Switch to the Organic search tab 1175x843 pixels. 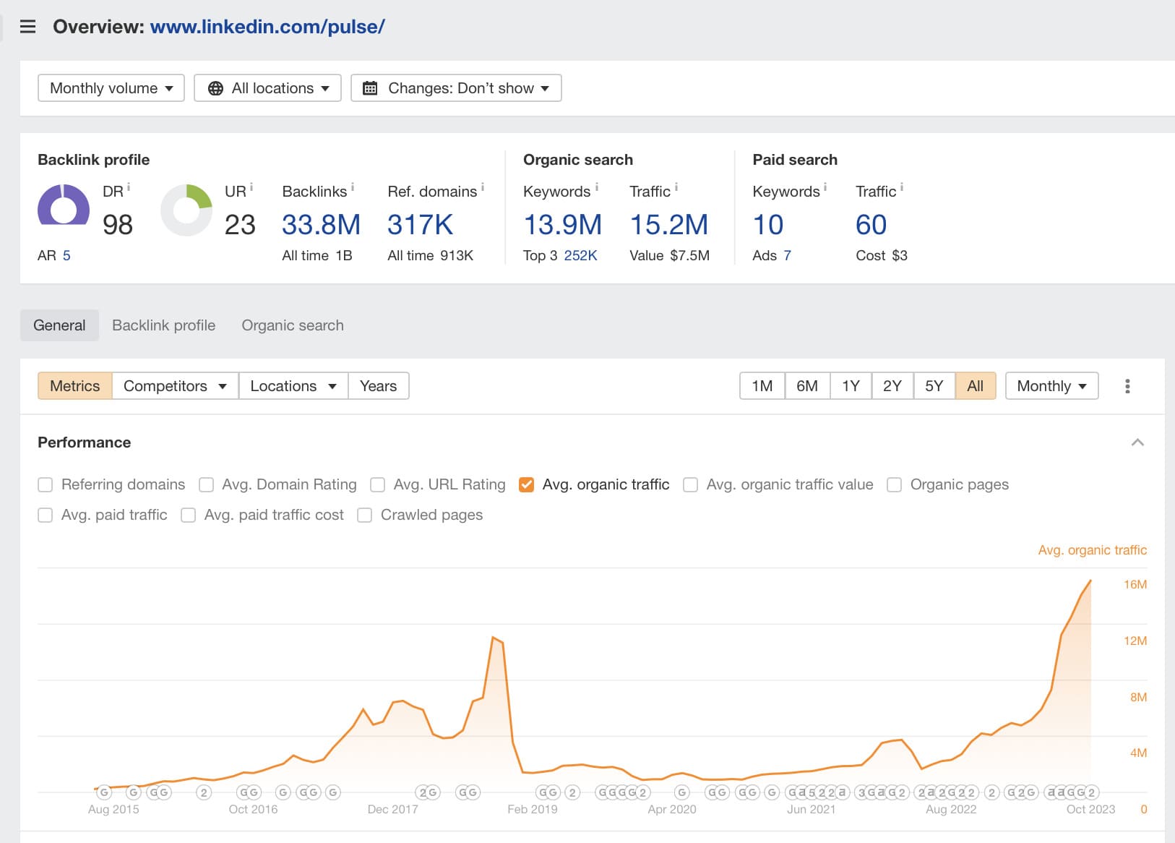coord(293,325)
